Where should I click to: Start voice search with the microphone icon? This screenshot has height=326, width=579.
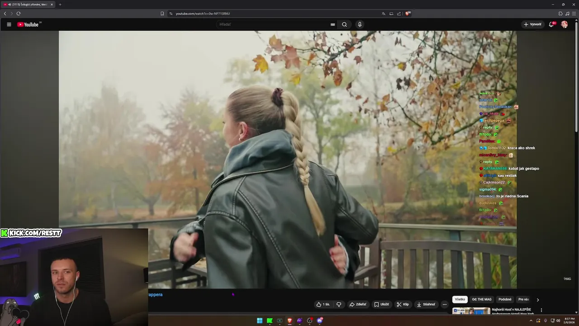click(x=360, y=24)
